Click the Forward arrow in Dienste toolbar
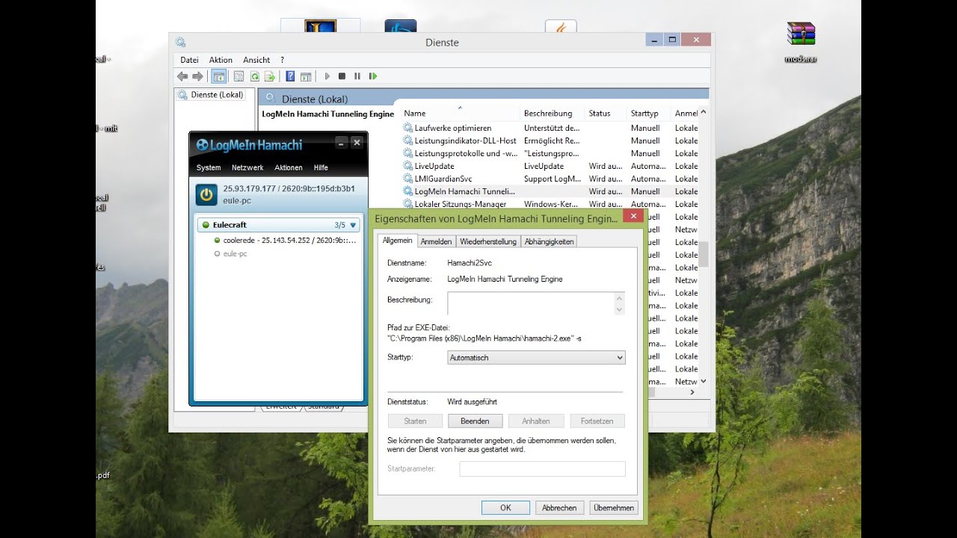The width and height of the screenshot is (957, 538). pyautogui.click(x=198, y=76)
